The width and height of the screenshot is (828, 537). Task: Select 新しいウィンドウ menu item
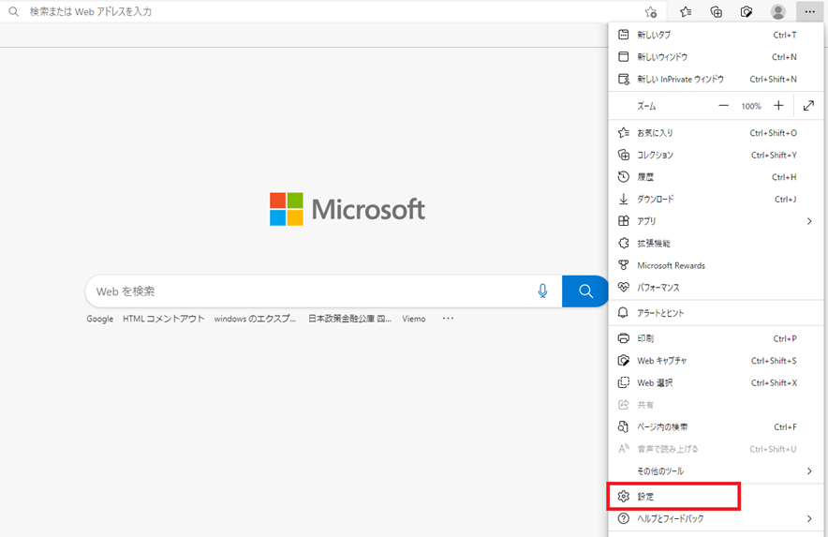(x=716, y=57)
